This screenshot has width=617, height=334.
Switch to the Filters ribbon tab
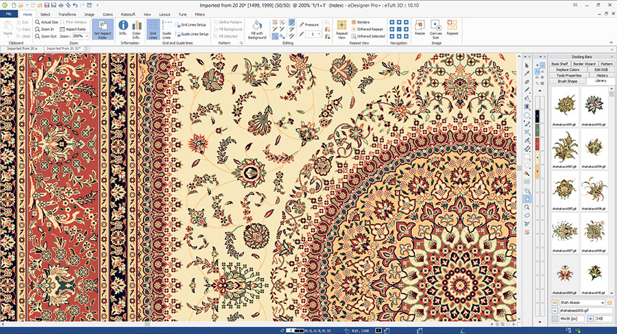coord(199,14)
